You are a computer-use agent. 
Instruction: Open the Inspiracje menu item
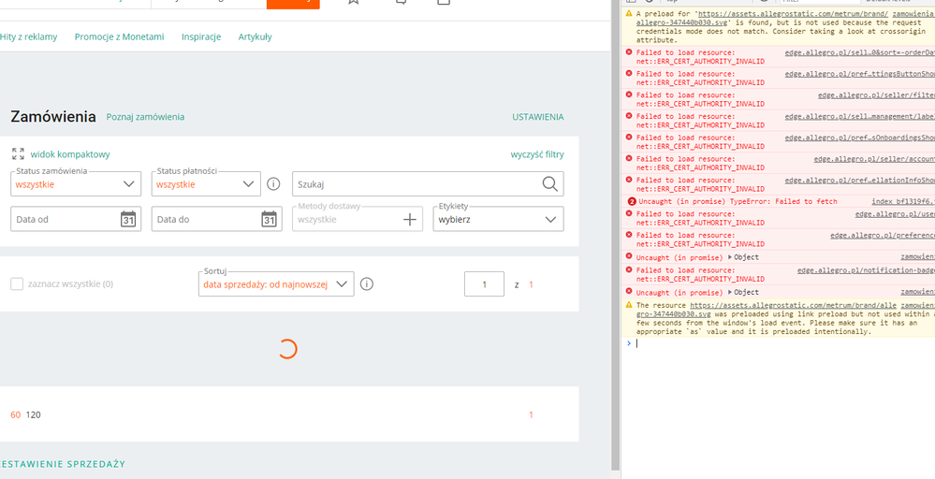201,36
